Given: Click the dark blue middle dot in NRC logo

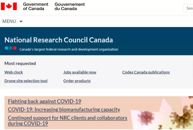Looking at the screenshot, I should [x=11, y=48].
